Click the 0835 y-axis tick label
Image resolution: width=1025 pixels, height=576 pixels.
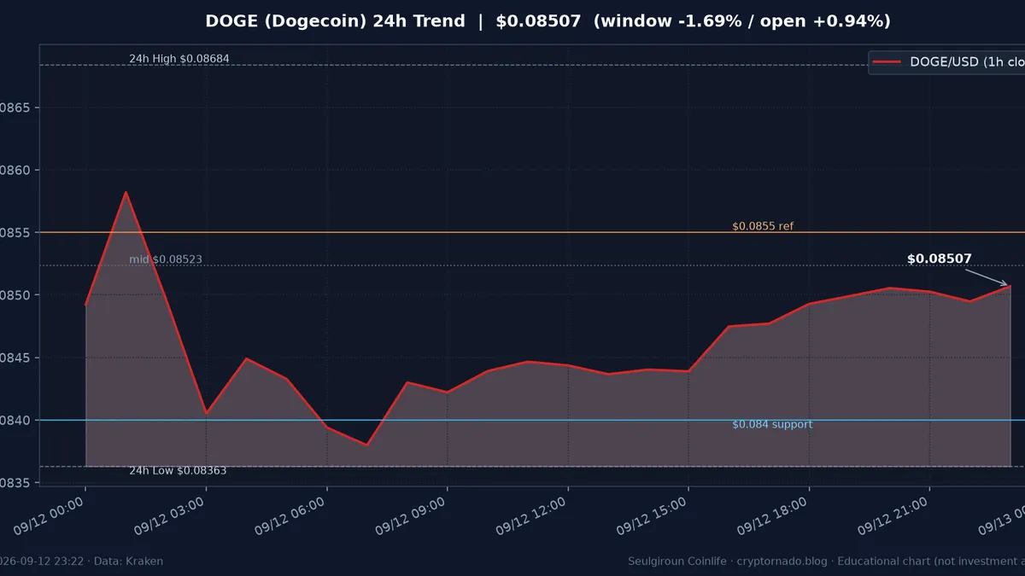15,483
